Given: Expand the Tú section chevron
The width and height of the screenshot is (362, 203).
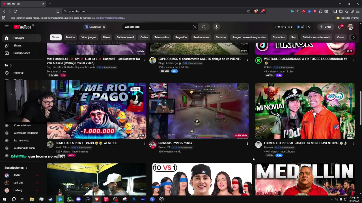Looking at the screenshot, I should (11, 65).
